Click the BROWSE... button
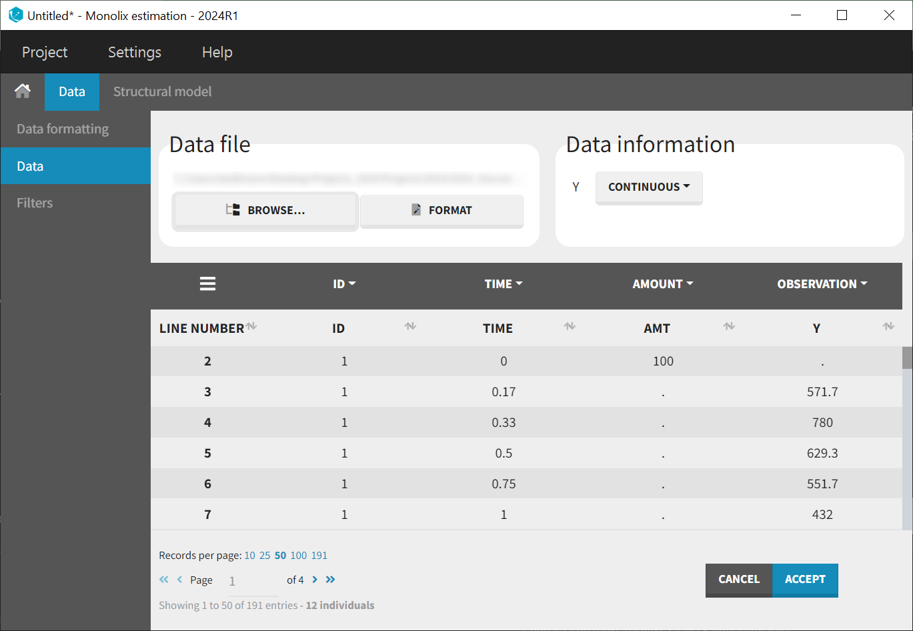Viewport: 913px width, 631px height. click(265, 210)
